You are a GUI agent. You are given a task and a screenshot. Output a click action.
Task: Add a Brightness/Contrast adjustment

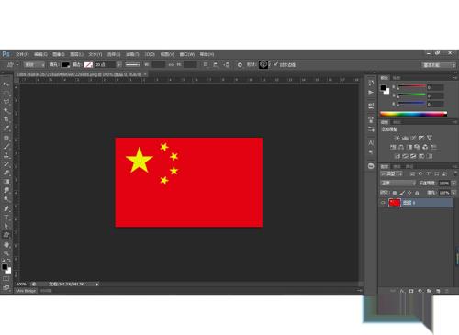397,138
